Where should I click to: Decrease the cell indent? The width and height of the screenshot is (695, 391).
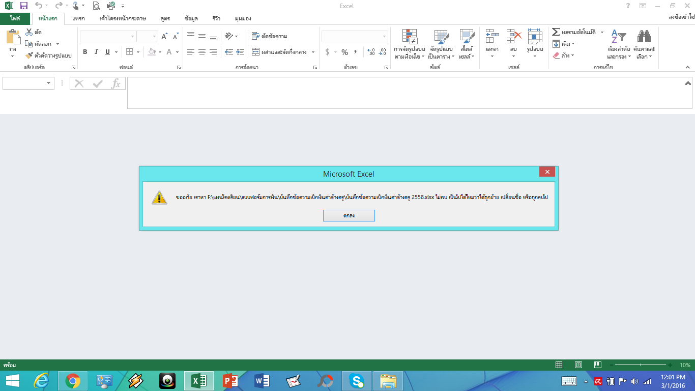coord(229,52)
